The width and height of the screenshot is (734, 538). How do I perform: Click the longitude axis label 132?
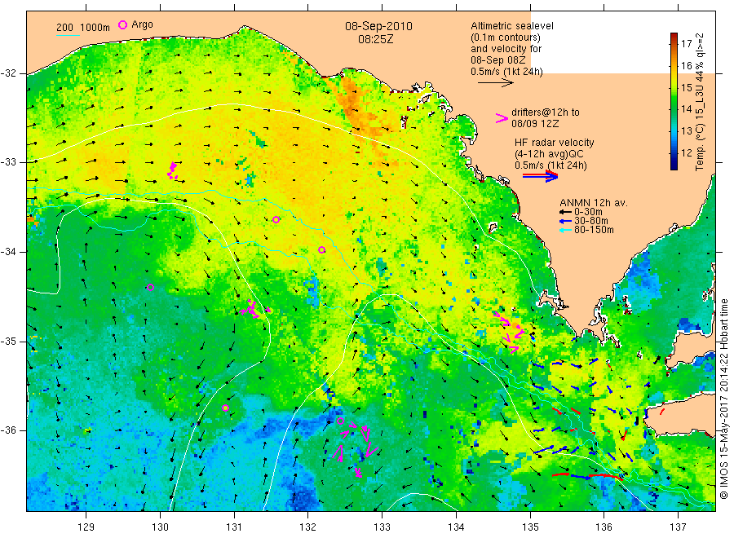click(x=308, y=527)
